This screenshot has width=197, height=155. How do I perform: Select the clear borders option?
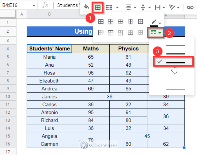[140, 33]
